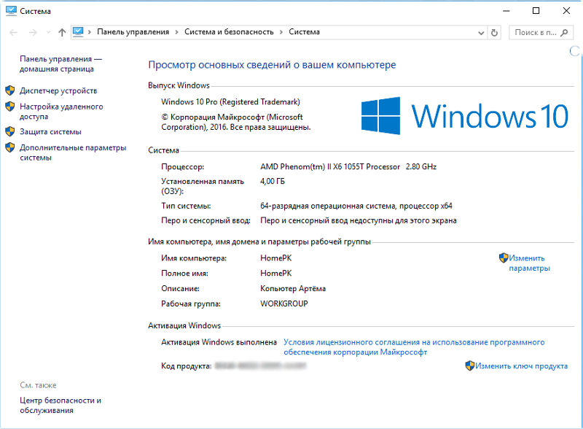Open address bar history dropdown
The width and height of the screenshot is (583, 429).
pos(481,33)
